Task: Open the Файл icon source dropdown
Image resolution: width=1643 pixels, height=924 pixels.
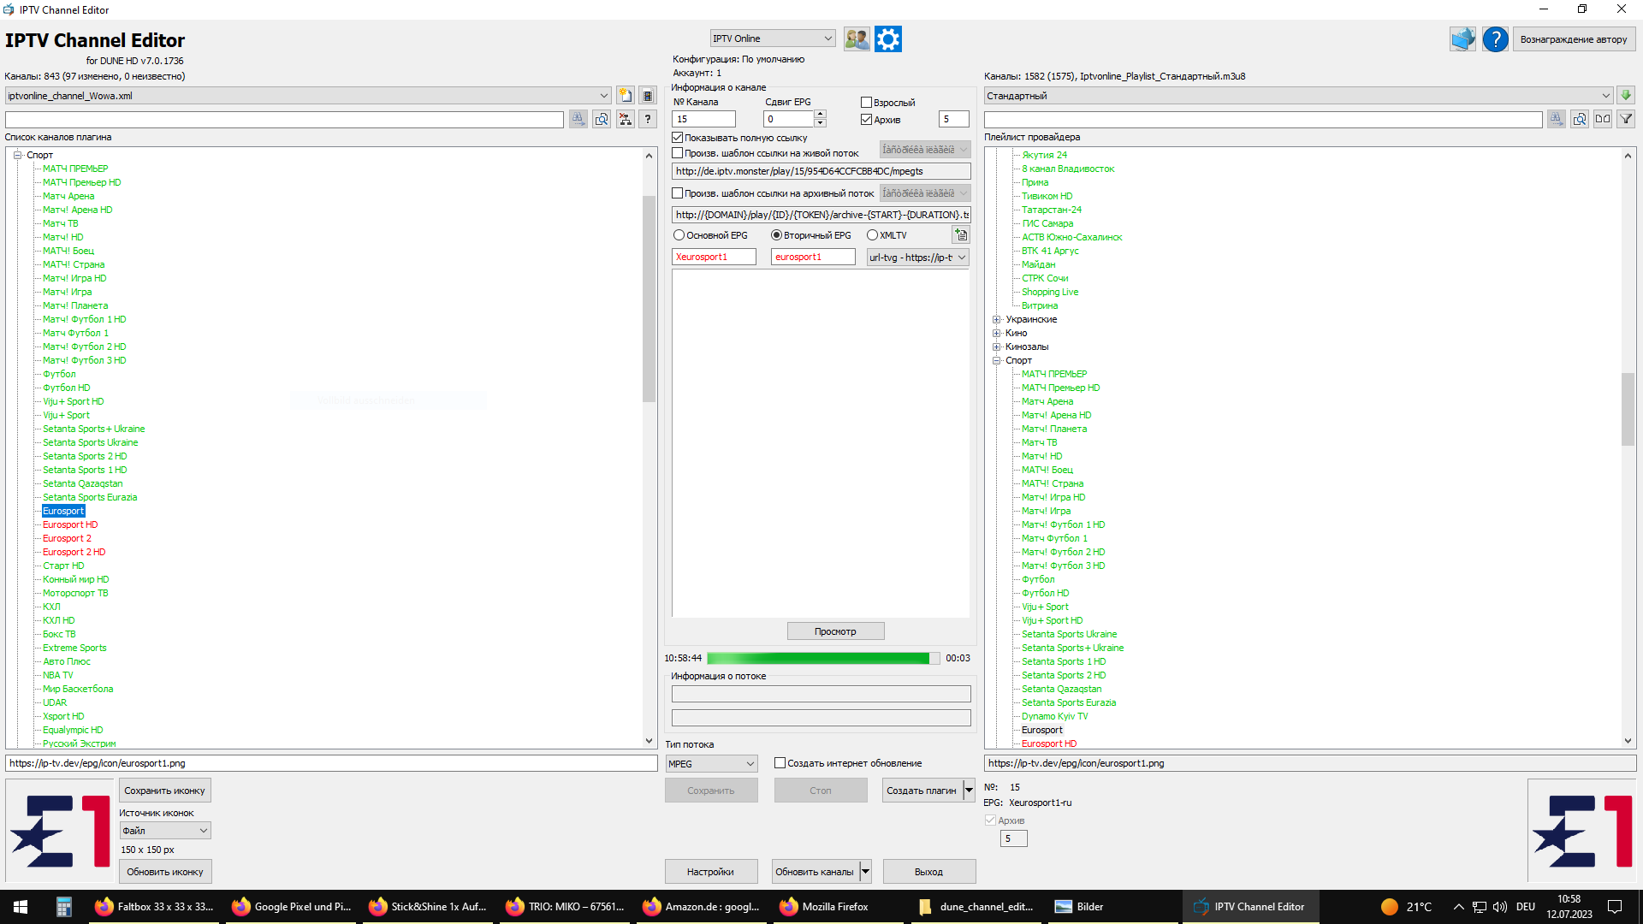Action: coord(164,831)
